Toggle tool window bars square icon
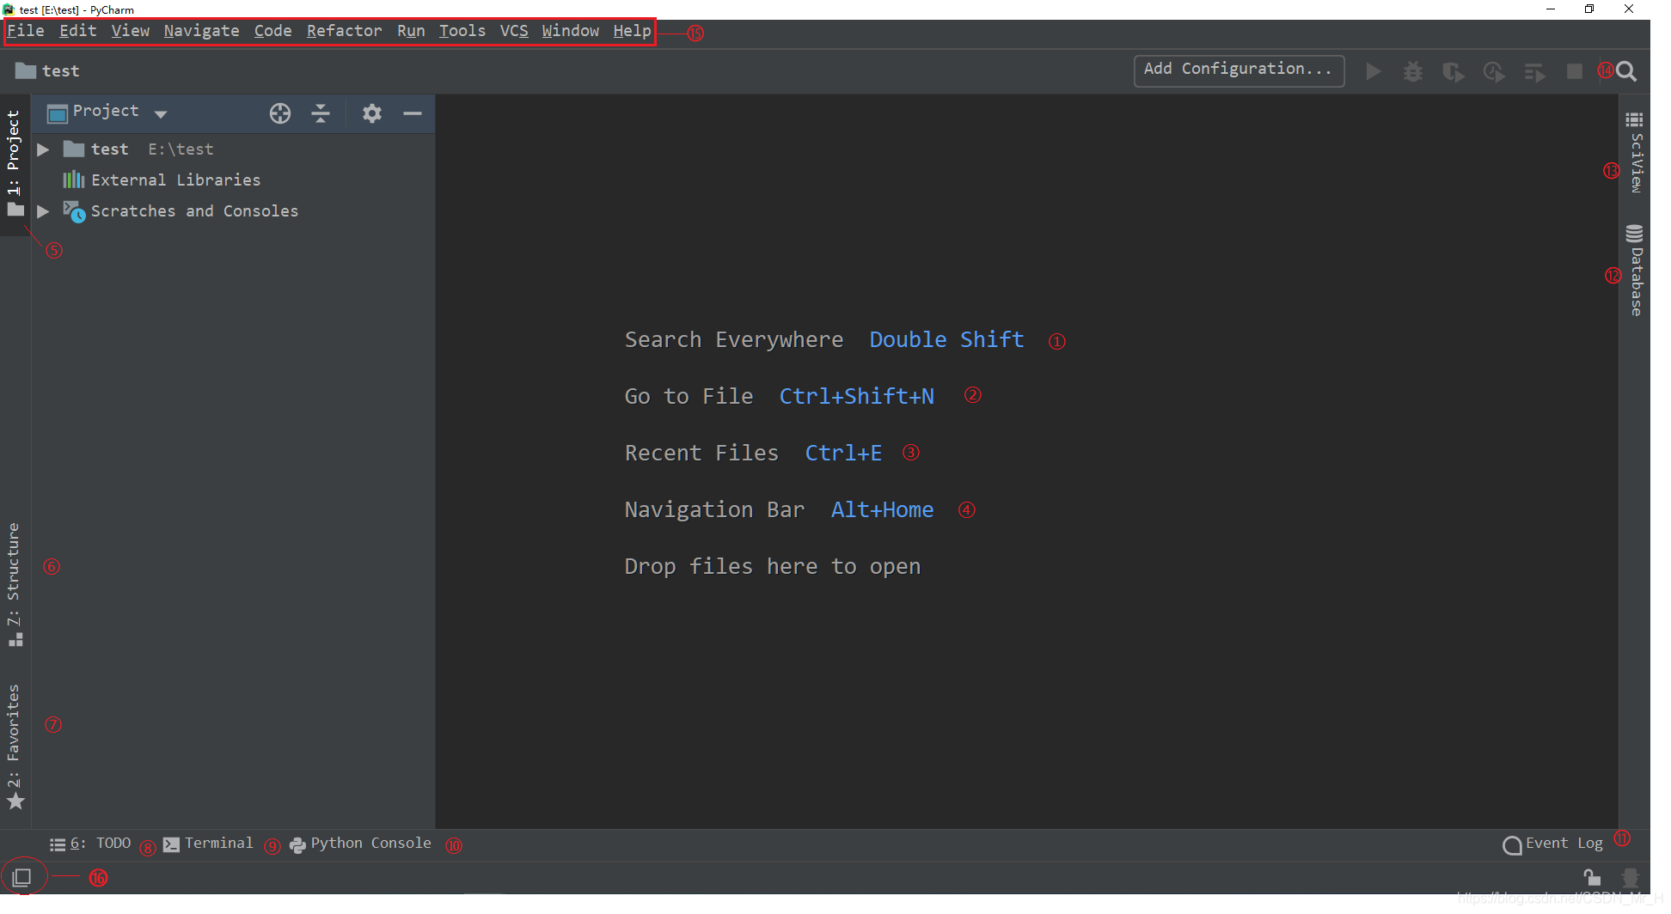The image size is (1671, 914). (21, 877)
